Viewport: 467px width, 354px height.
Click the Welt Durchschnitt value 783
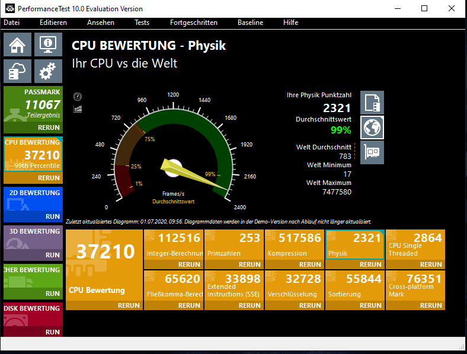click(345, 156)
